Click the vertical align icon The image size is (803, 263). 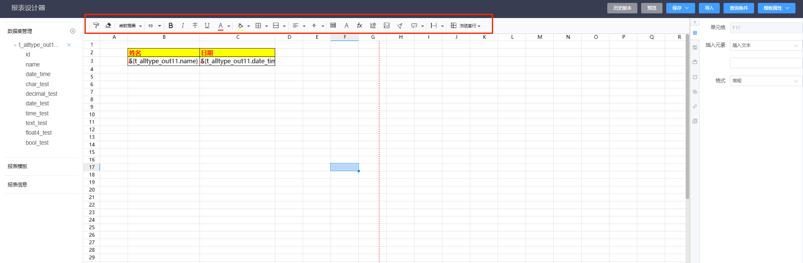[x=314, y=26]
